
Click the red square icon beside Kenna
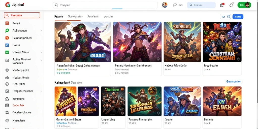pyautogui.click(x=7, y=23)
